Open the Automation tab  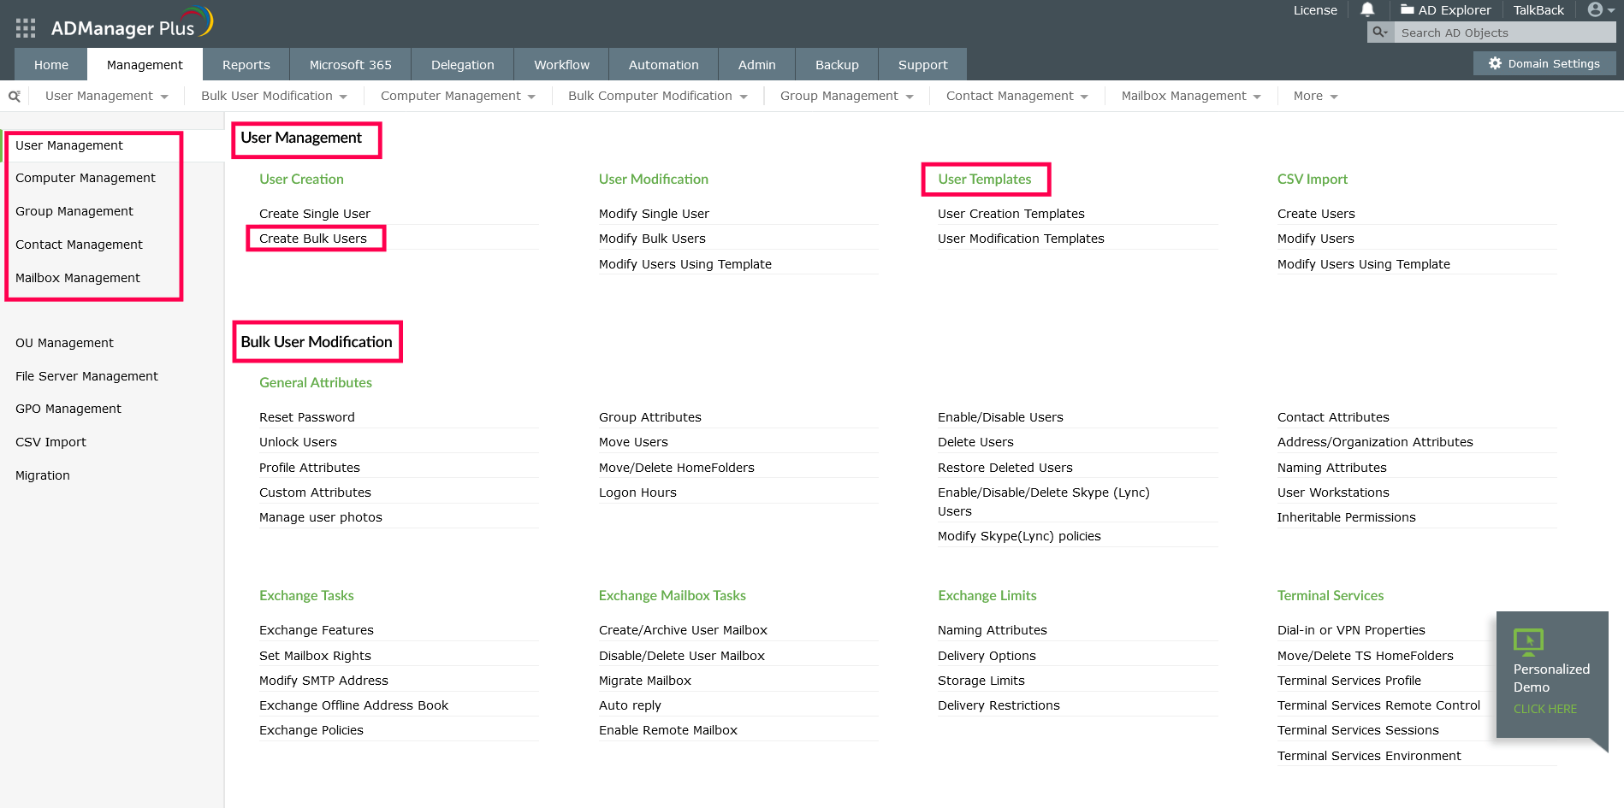click(x=664, y=64)
